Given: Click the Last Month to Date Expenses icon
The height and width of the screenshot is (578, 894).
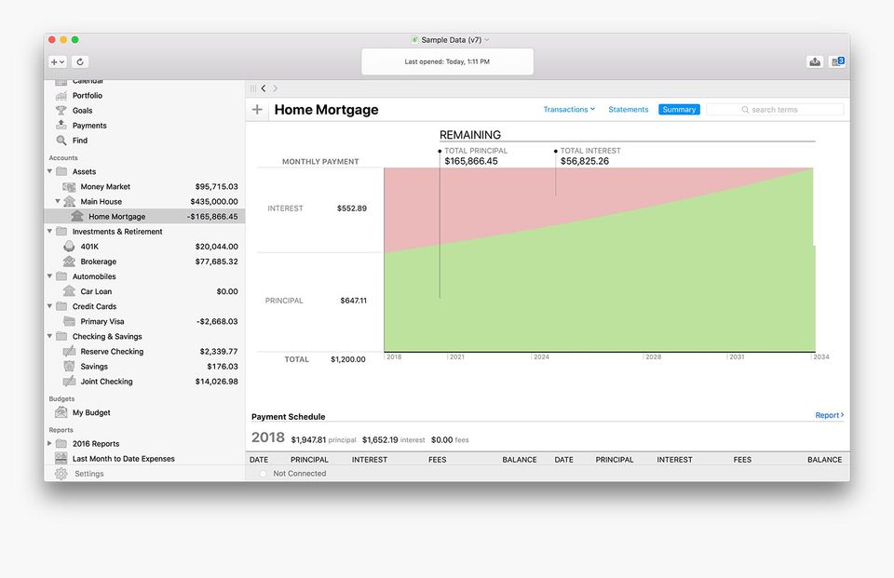Looking at the screenshot, I should 61,458.
